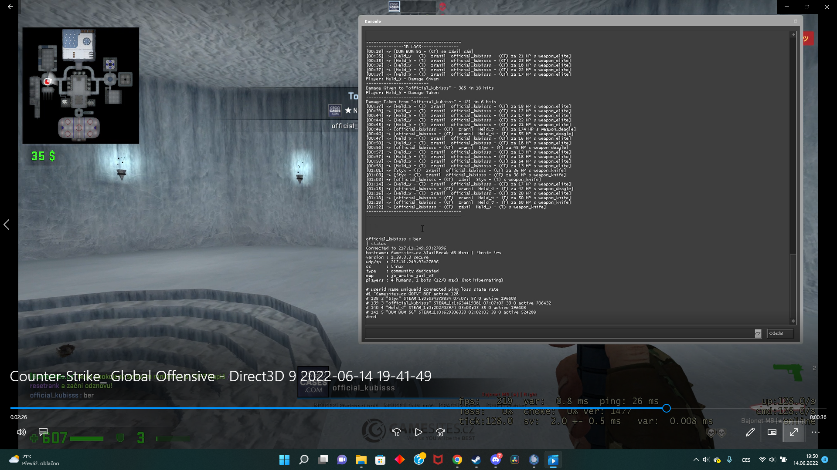
Task: Toggle the taskbar microphone icon
Action: tap(729, 460)
